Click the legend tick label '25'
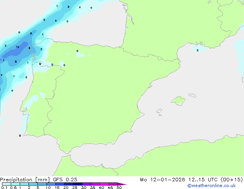This screenshot has height=189, width=244. coord(75,187)
